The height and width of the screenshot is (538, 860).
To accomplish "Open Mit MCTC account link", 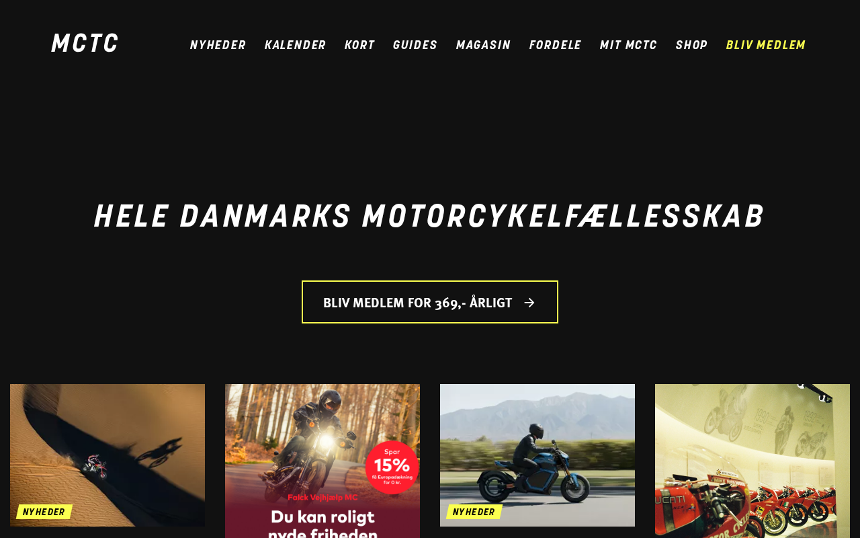I will coord(628,45).
